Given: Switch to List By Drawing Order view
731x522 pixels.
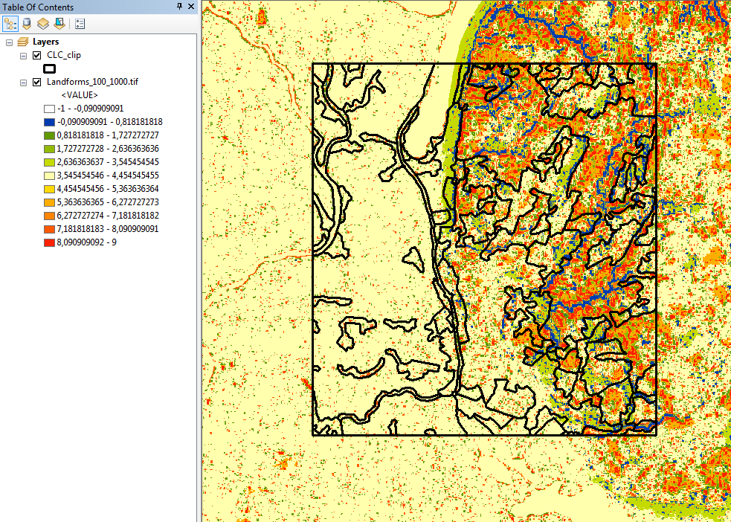Looking at the screenshot, I should coord(10,23).
